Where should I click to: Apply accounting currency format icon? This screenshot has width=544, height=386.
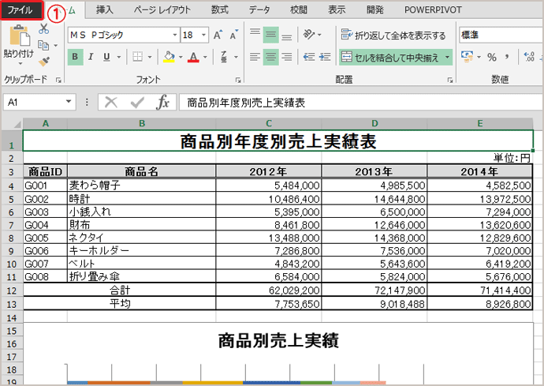(x=467, y=57)
